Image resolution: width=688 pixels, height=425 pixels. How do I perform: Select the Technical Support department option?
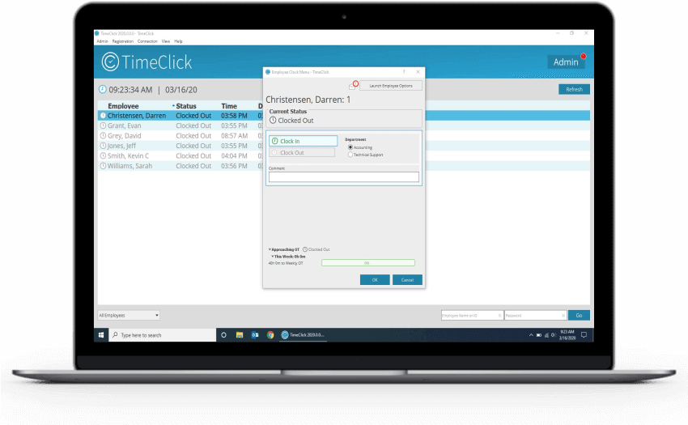click(350, 155)
